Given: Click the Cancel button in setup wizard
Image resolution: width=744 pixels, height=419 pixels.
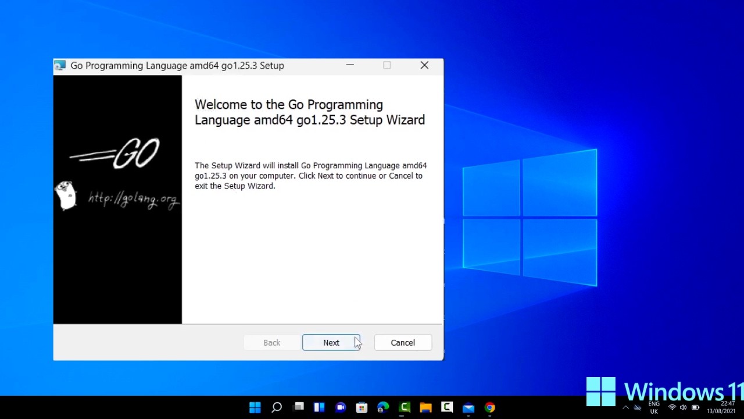Looking at the screenshot, I should pyautogui.click(x=403, y=343).
